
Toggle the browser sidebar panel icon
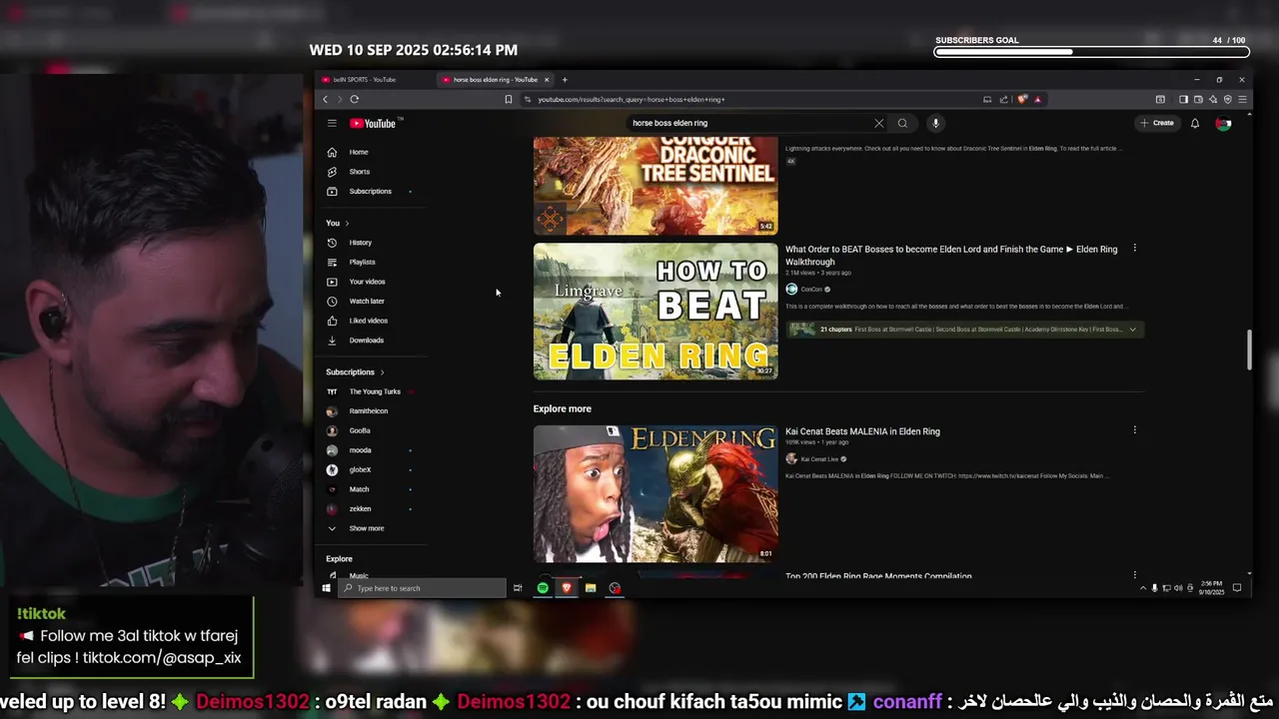click(x=1183, y=99)
